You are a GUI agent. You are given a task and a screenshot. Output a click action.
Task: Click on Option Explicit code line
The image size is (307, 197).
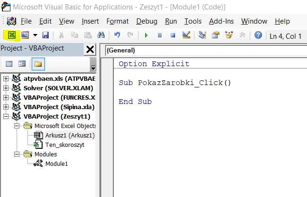pos(154,64)
